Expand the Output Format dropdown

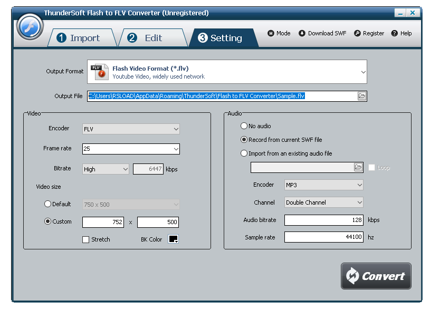(x=363, y=71)
